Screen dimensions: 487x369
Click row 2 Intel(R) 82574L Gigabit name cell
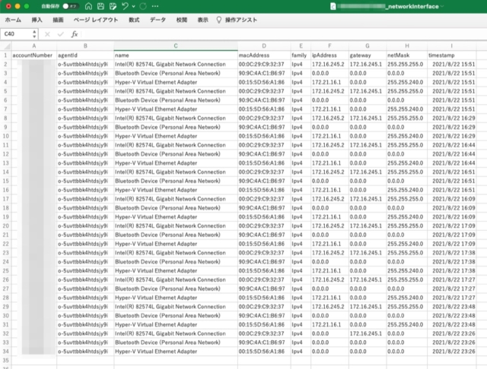(176, 64)
